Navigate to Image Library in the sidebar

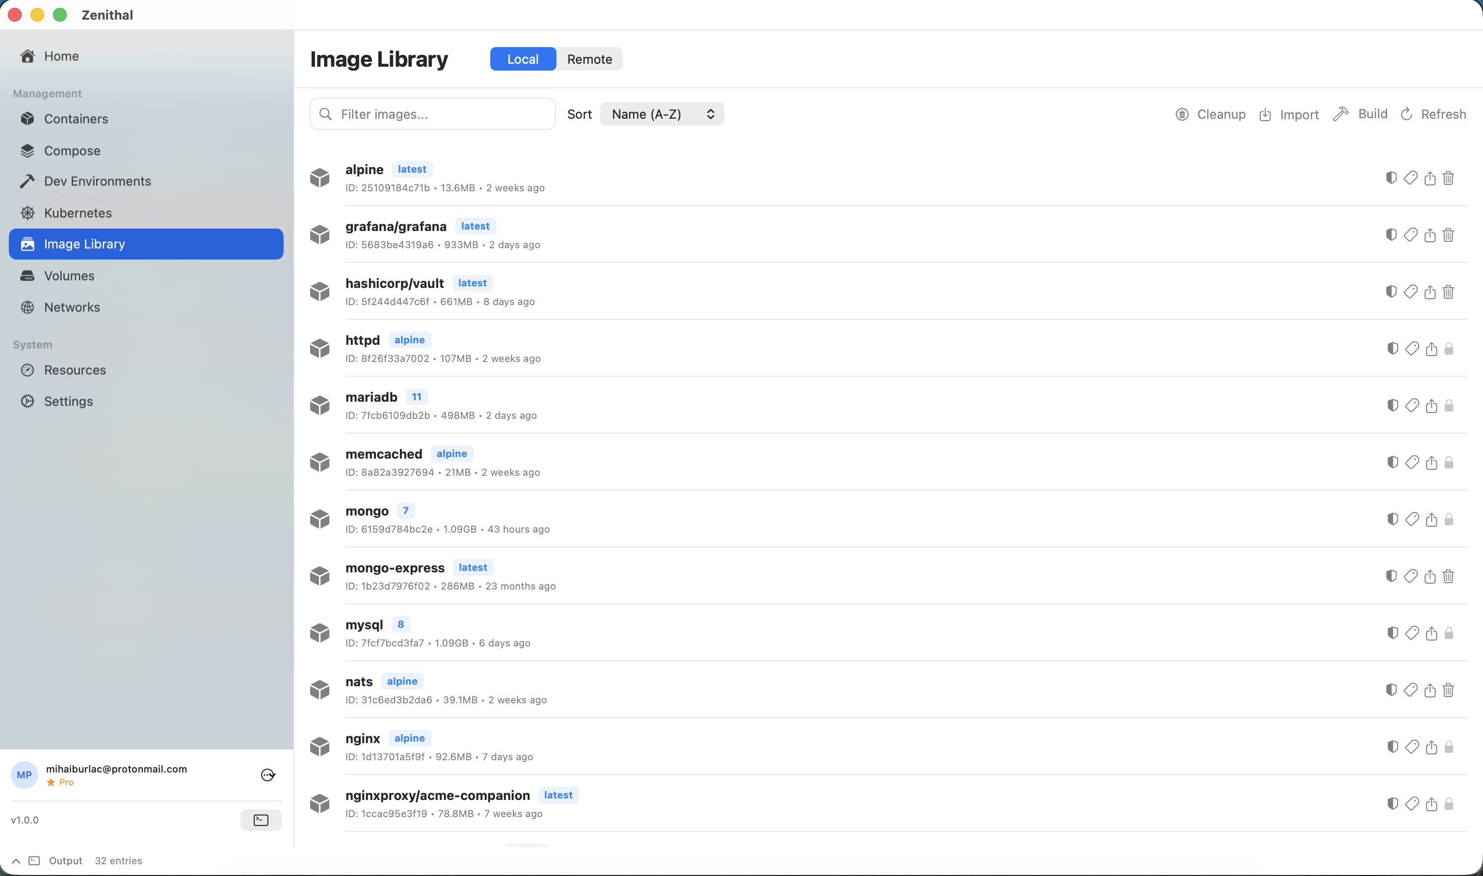click(84, 244)
